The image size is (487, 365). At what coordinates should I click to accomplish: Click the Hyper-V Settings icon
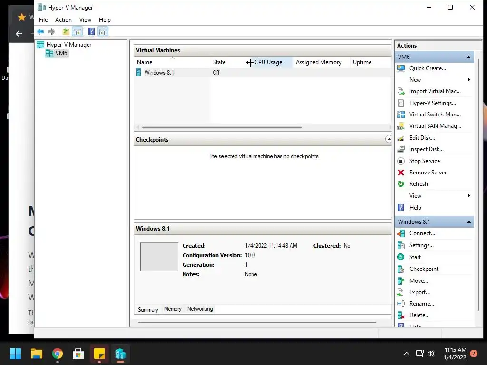401,103
